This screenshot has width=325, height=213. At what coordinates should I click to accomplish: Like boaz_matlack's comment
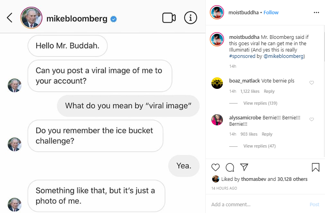point(311,83)
